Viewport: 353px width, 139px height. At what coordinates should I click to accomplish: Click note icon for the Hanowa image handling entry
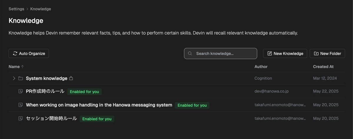click(x=21, y=105)
